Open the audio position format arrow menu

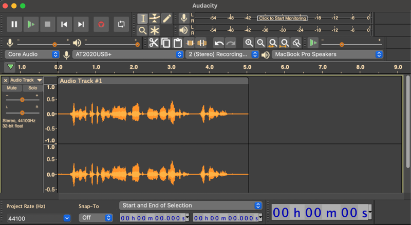370,212
